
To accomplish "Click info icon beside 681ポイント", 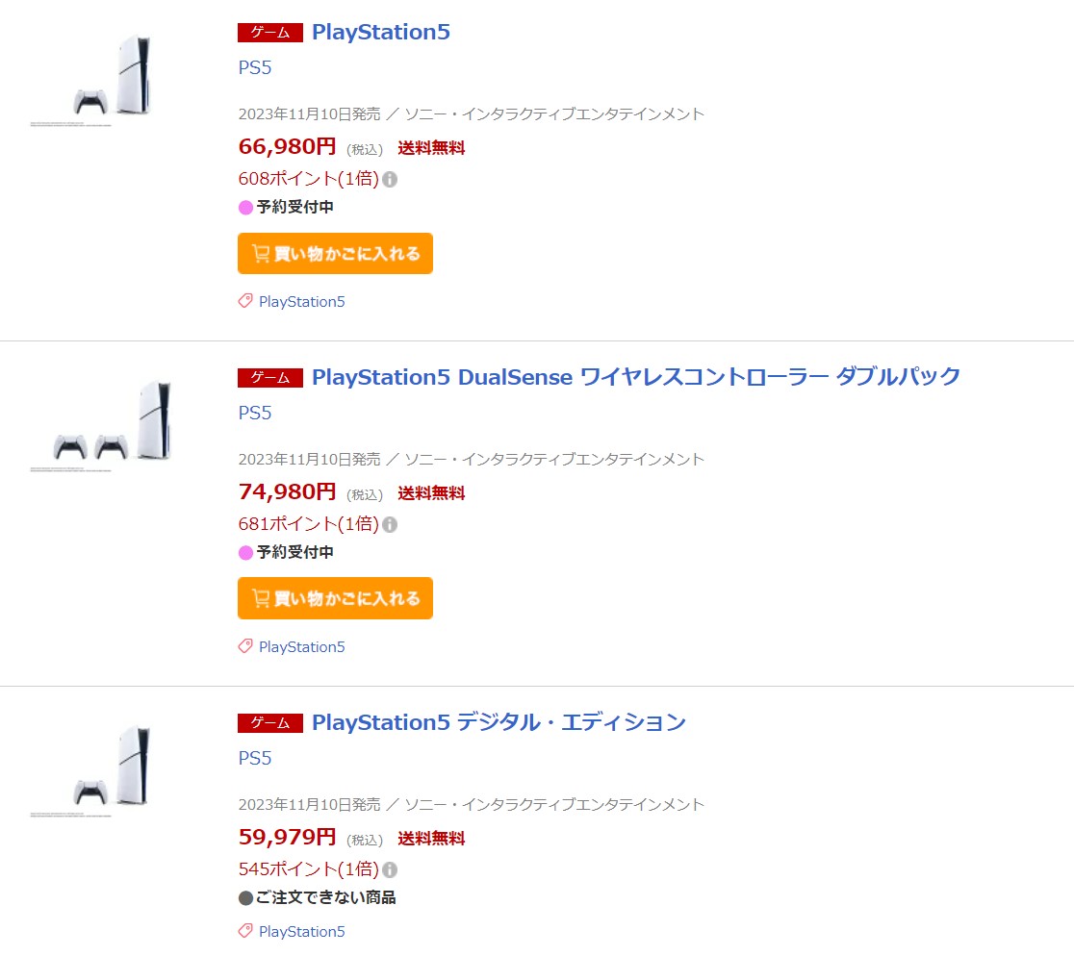I will (x=390, y=525).
